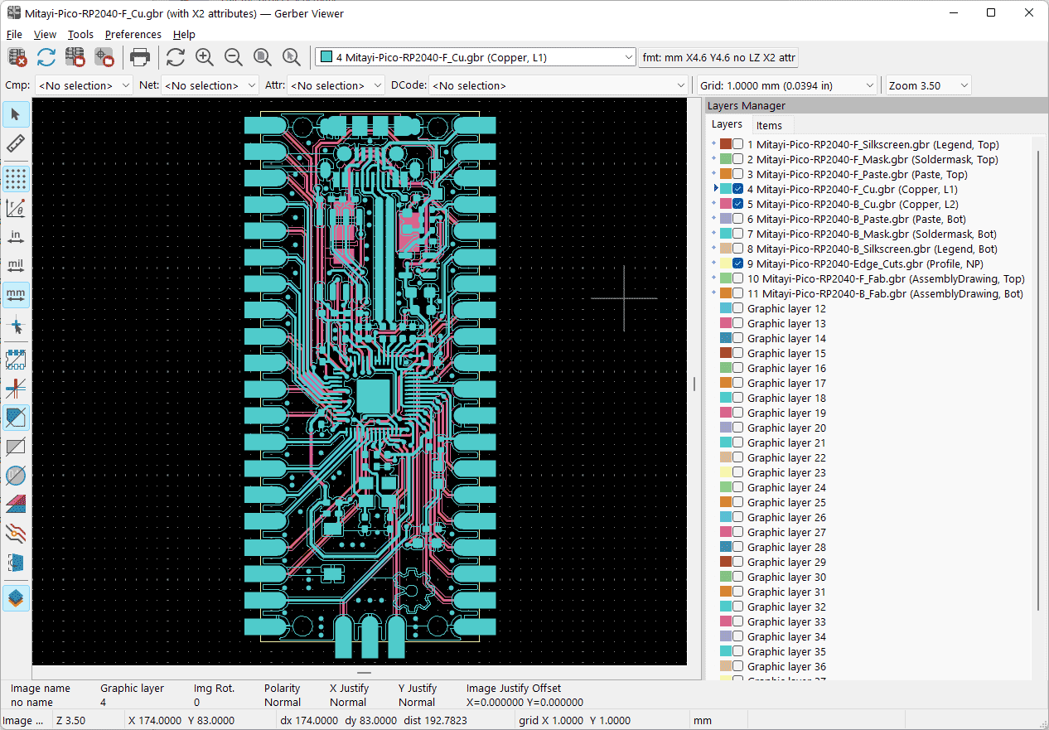This screenshot has height=730, width=1049.
Task: Toggle polygons sketch mode icon
Action: (x=16, y=417)
